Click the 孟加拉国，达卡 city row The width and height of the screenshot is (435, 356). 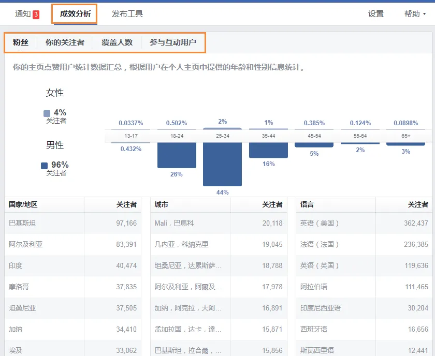(219, 330)
